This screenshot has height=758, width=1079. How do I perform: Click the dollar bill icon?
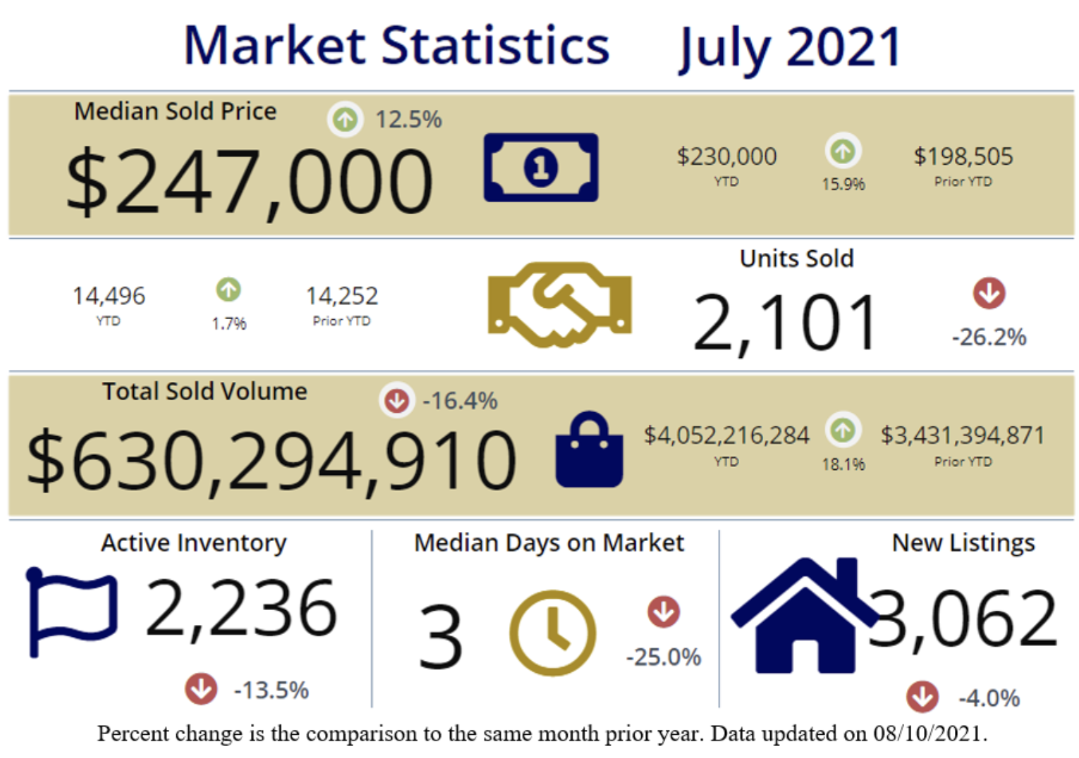540,168
